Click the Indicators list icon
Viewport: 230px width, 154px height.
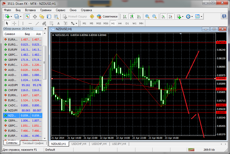tap(179, 16)
